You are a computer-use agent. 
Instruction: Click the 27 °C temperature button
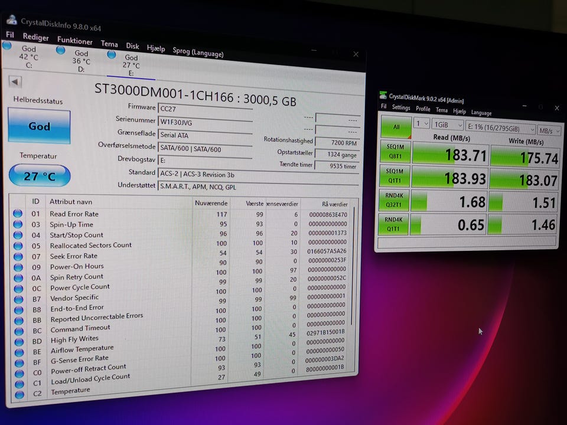(40, 176)
